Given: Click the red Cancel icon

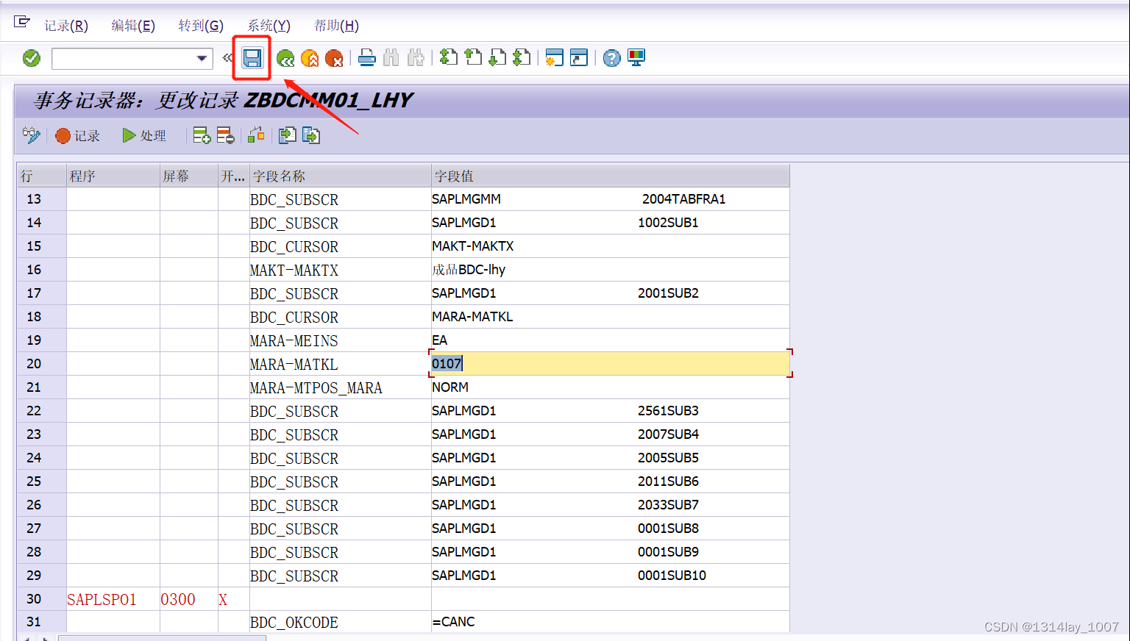Looking at the screenshot, I should (334, 58).
